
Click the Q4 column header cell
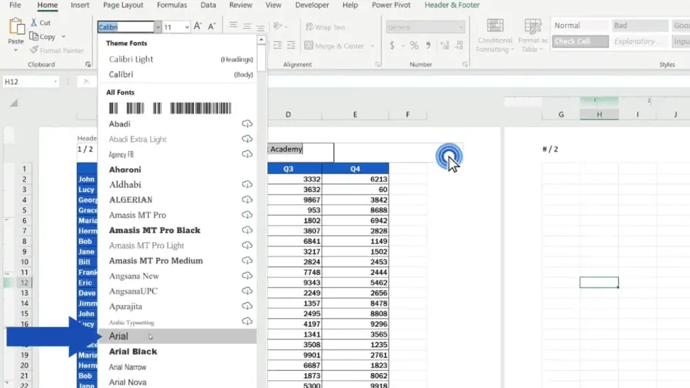(355, 168)
